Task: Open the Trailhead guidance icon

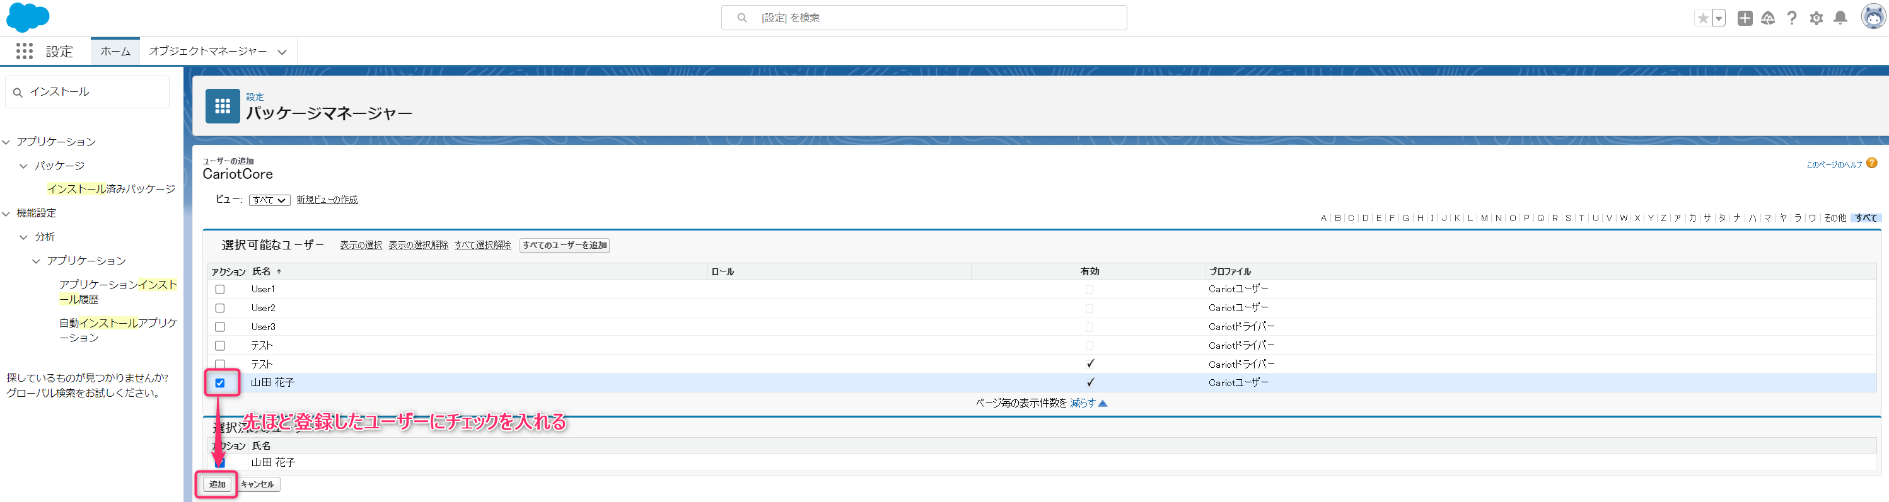Action: tap(1768, 18)
